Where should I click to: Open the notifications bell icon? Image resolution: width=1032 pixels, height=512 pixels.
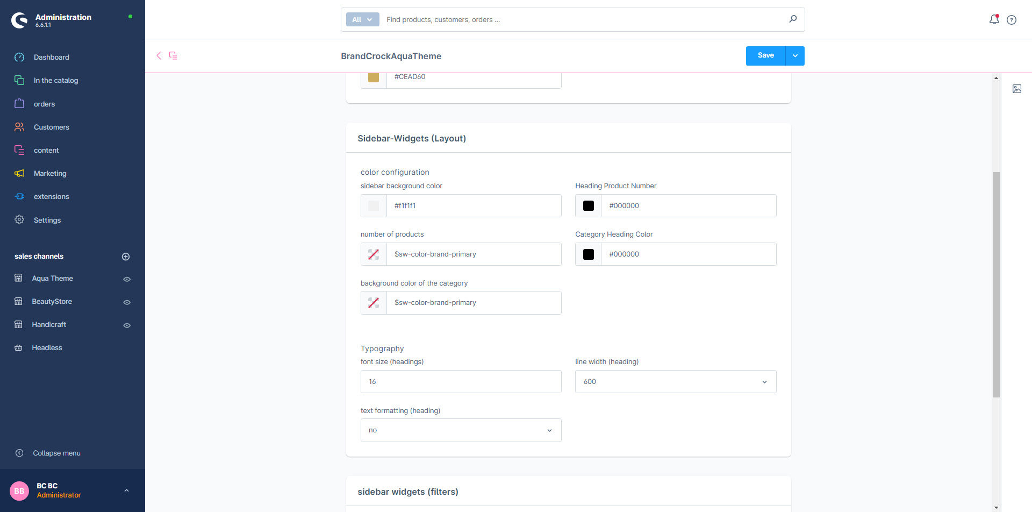click(994, 19)
